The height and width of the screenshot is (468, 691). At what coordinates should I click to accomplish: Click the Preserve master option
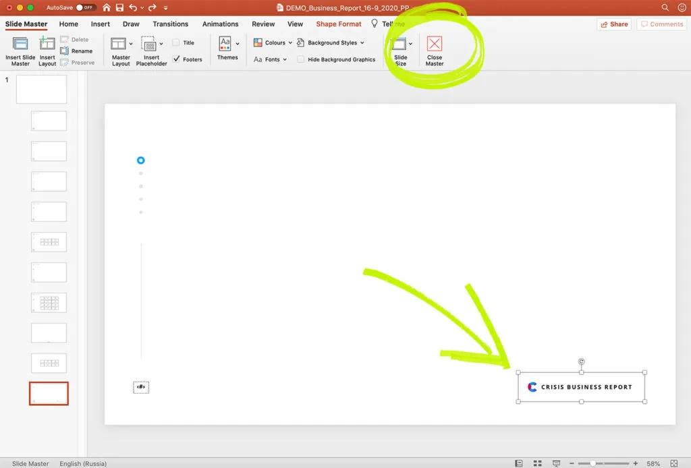77,63
